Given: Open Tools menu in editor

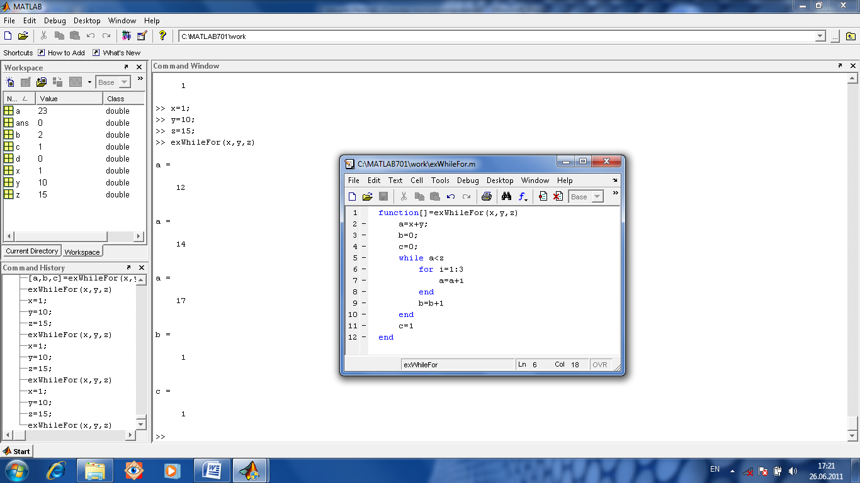Looking at the screenshot, I should click(440, 180).
